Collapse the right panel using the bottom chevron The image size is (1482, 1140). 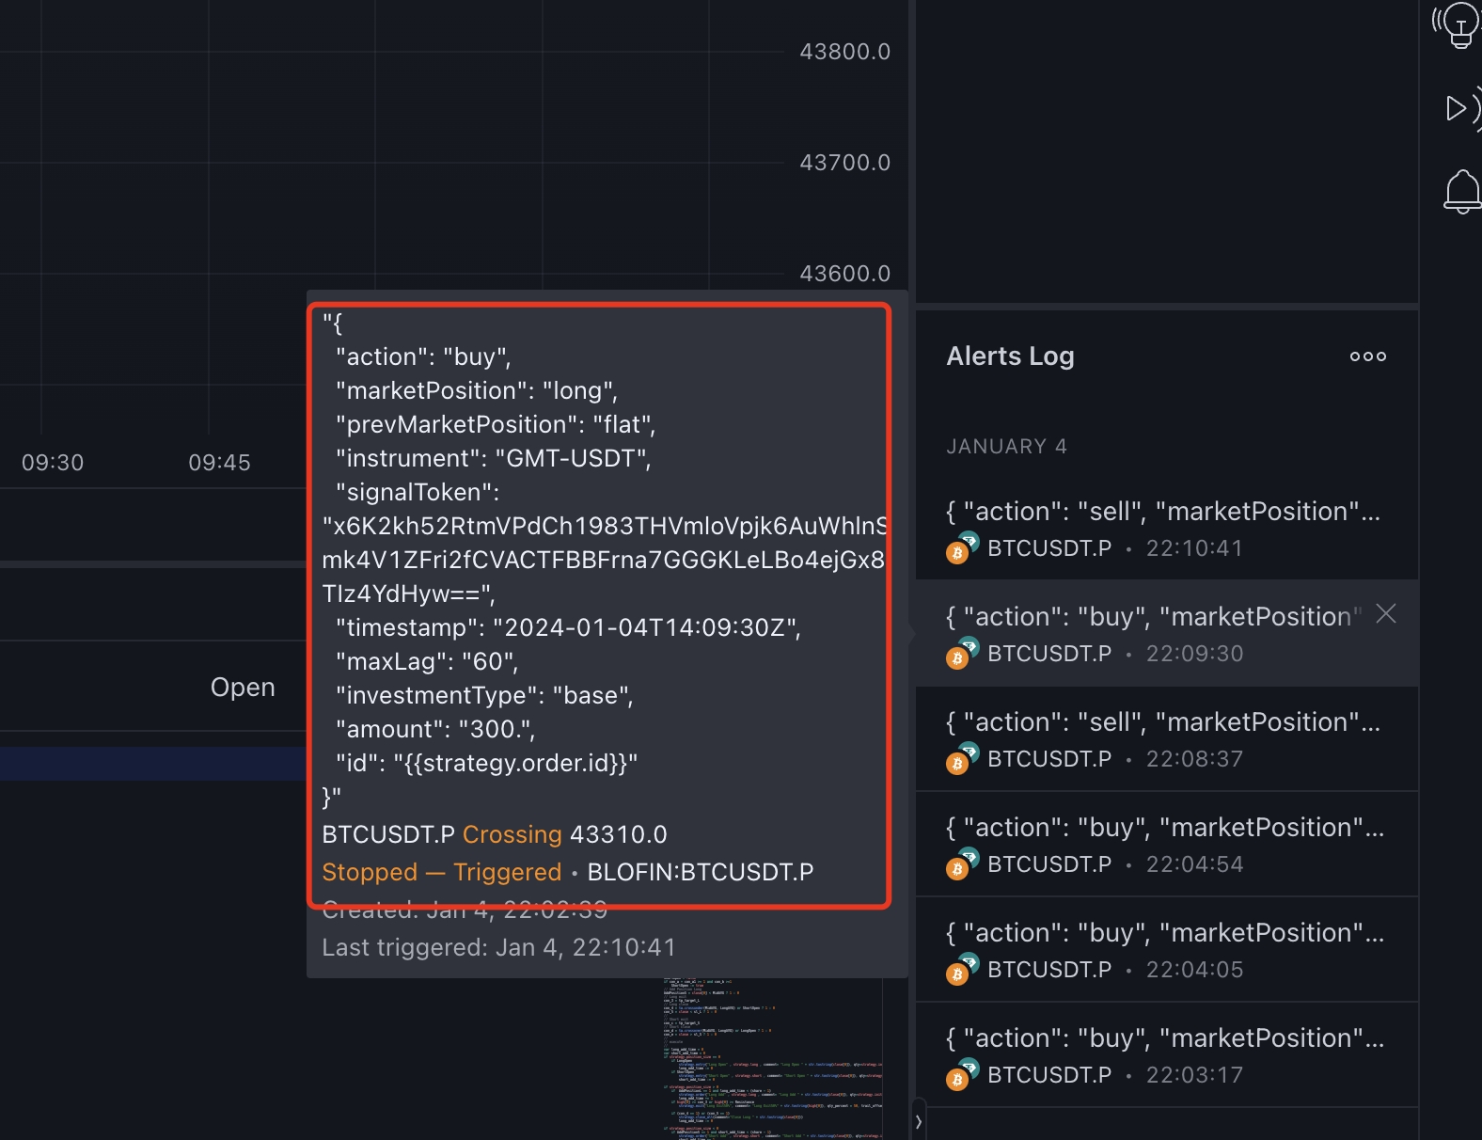tap(919, 1121)
